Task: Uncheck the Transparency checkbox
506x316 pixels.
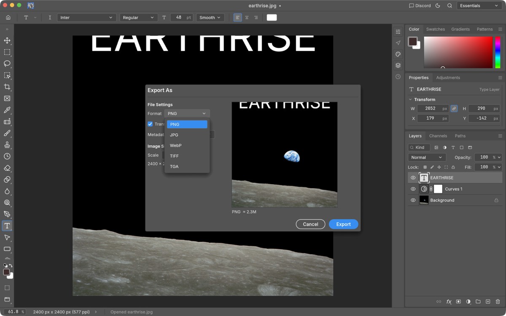Action: pos(150,124)
